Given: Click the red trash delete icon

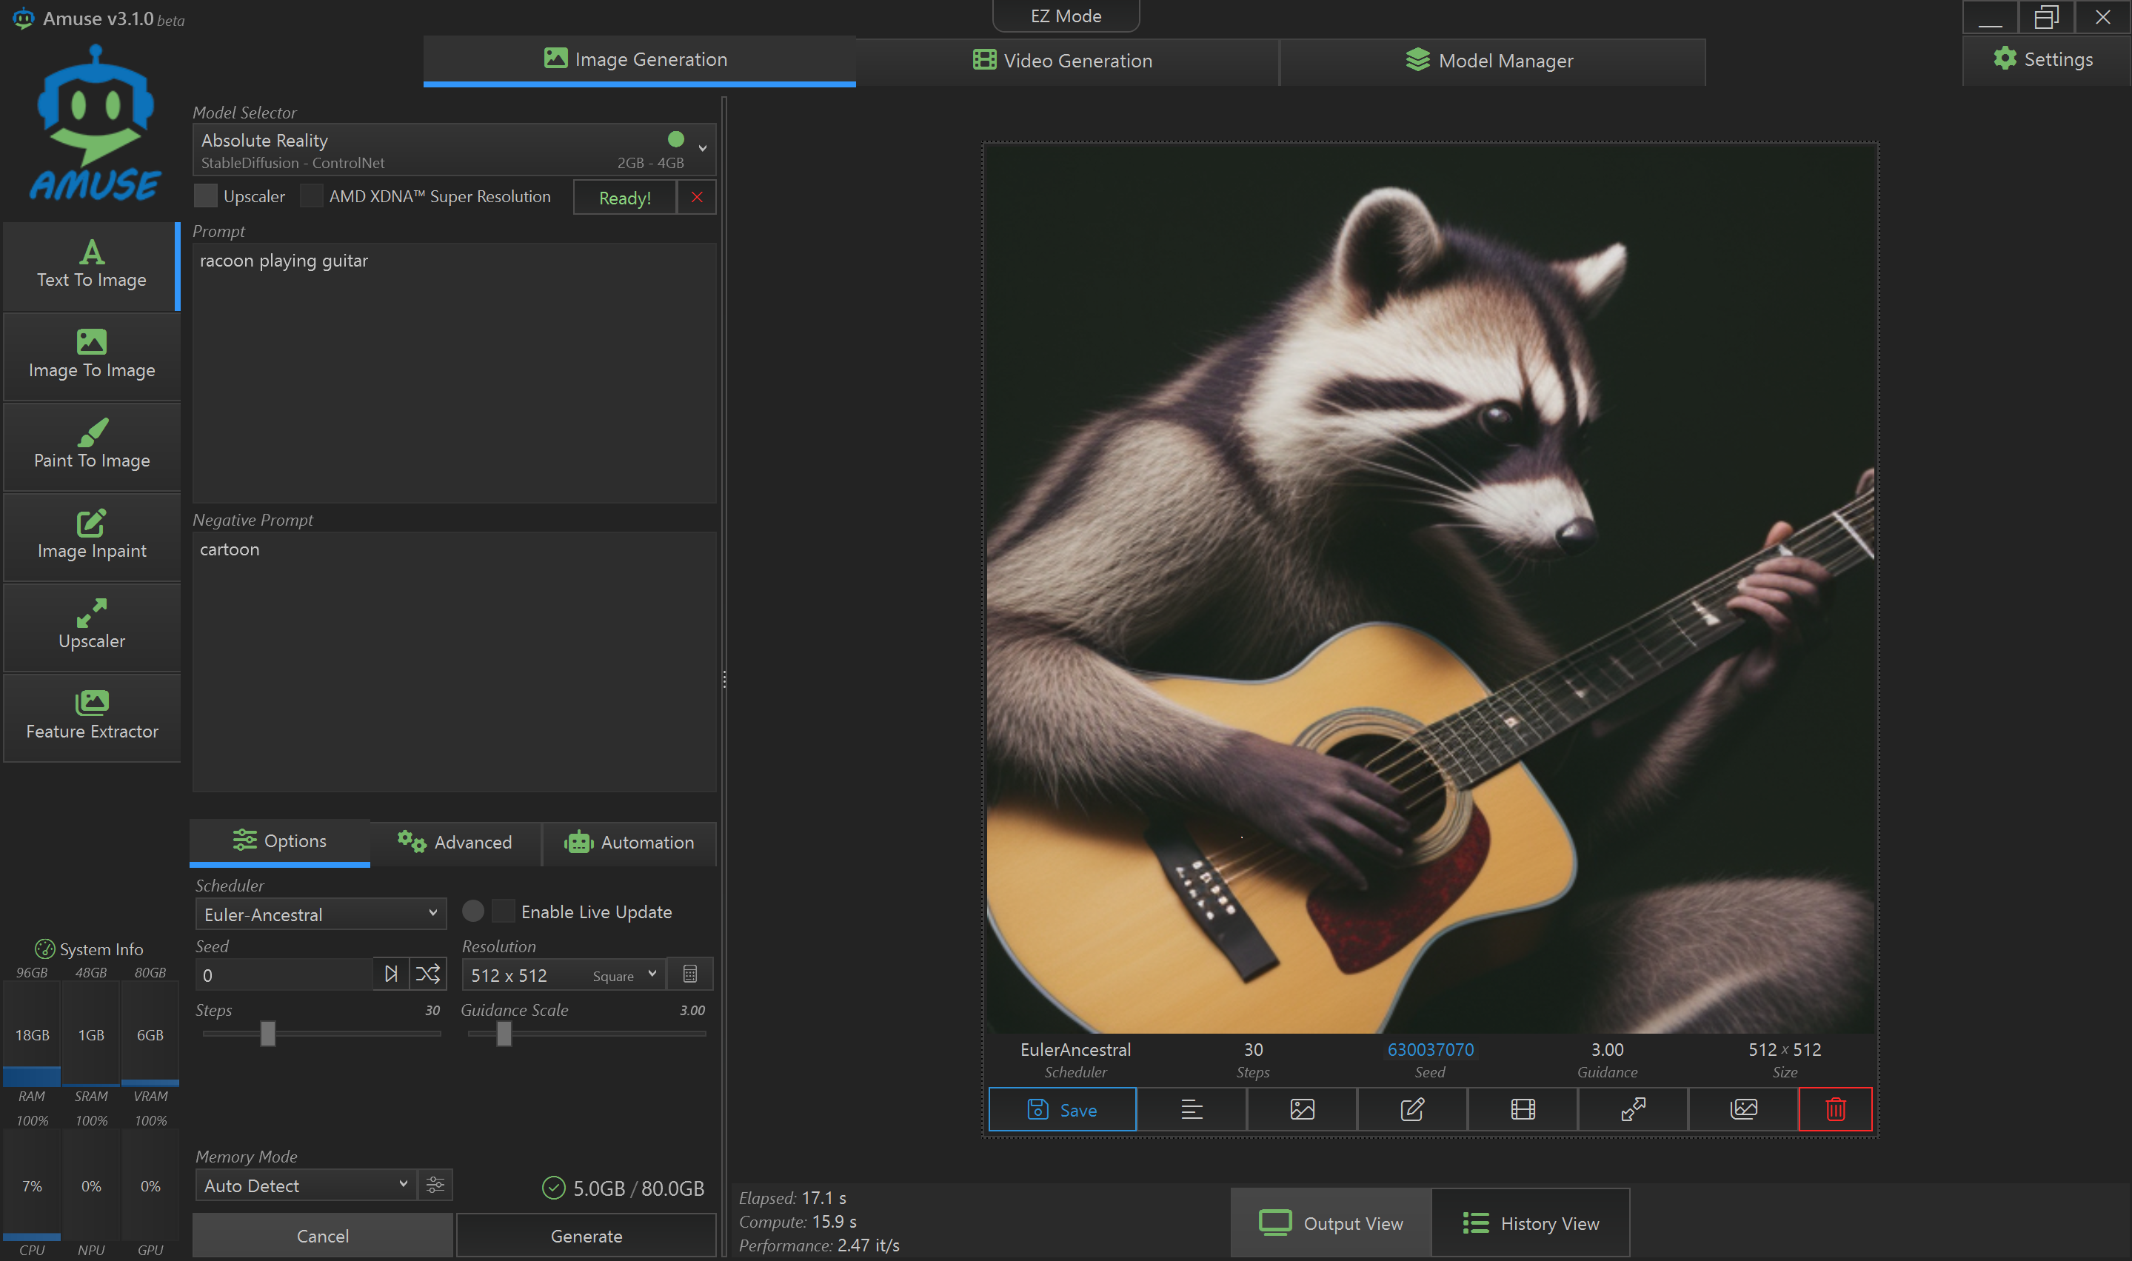Looking at the screenshot, I should (1834, 1109).
